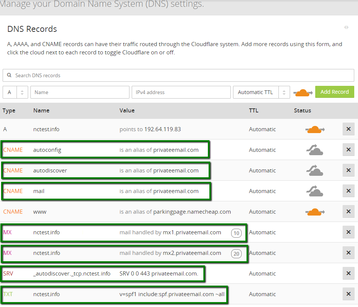Delete the mx1.privateemail.com MX record
The height and width of the screenshot is (307, 358).
[x=348, y=232]
